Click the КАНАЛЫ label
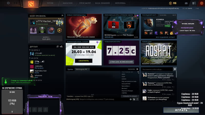Screen dimensions: 205x115 point(131,69)
